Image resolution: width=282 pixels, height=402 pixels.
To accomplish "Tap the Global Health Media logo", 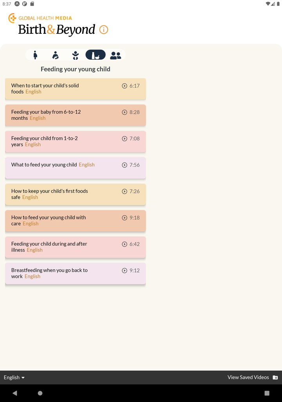I will (40, 18).
